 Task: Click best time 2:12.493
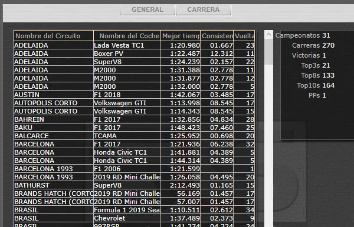pos(181,185)
